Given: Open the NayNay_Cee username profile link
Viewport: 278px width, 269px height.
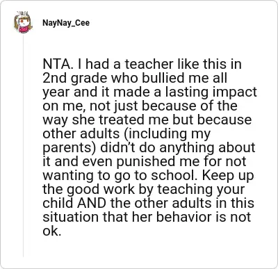Looking at the screenshot, I should click(x=66, y=23).
